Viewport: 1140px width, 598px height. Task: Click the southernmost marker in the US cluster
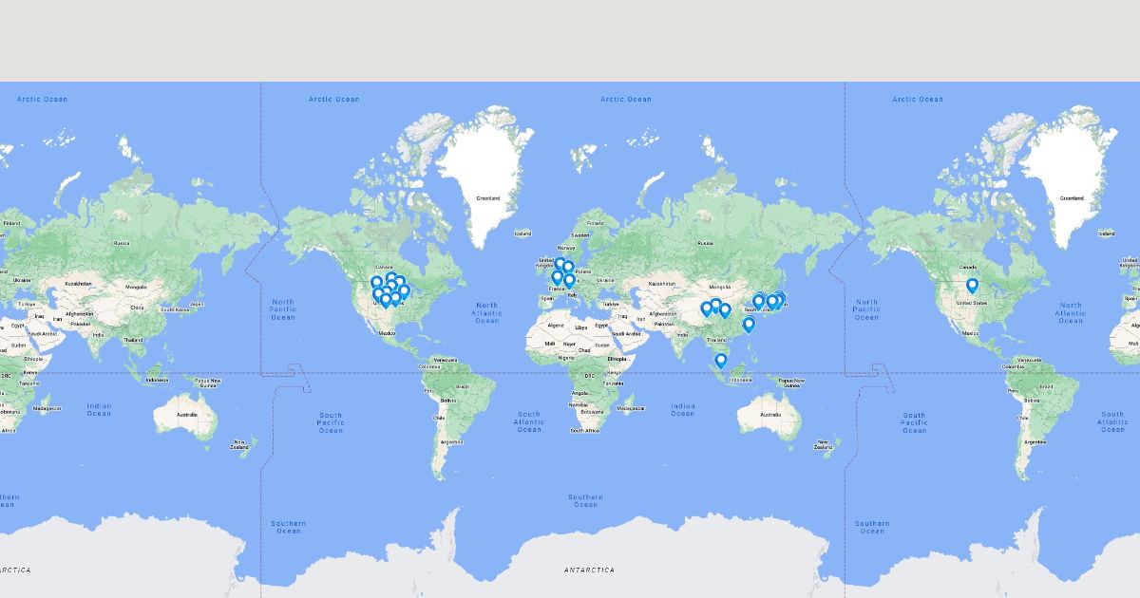(386, 300)
